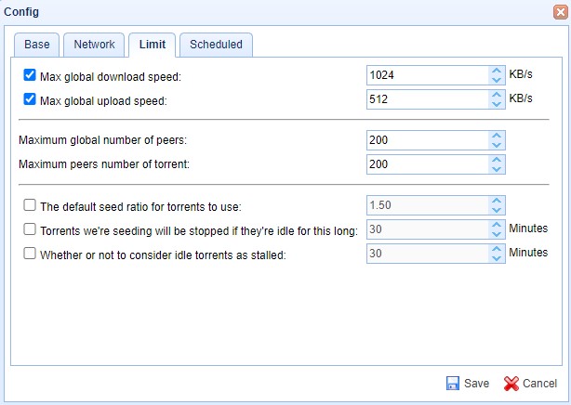Image resolution: width=571 pixels, height=405 pixels.
Task: Increase maximum global number of peers
Action: 497,136
